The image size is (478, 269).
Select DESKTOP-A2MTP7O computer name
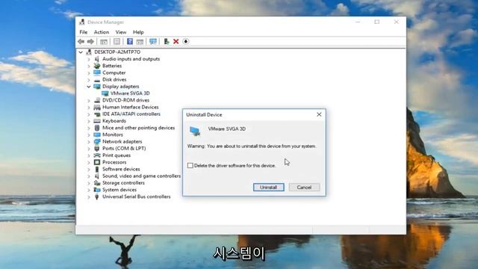117,52
